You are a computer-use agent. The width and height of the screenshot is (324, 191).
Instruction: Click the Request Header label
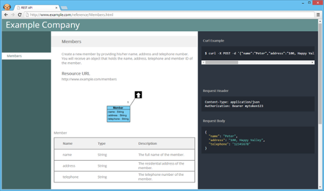click(x=215, y=91)
